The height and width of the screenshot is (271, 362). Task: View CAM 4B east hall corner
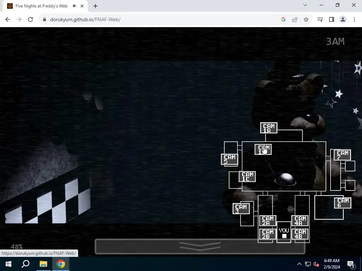coord(300,234)
